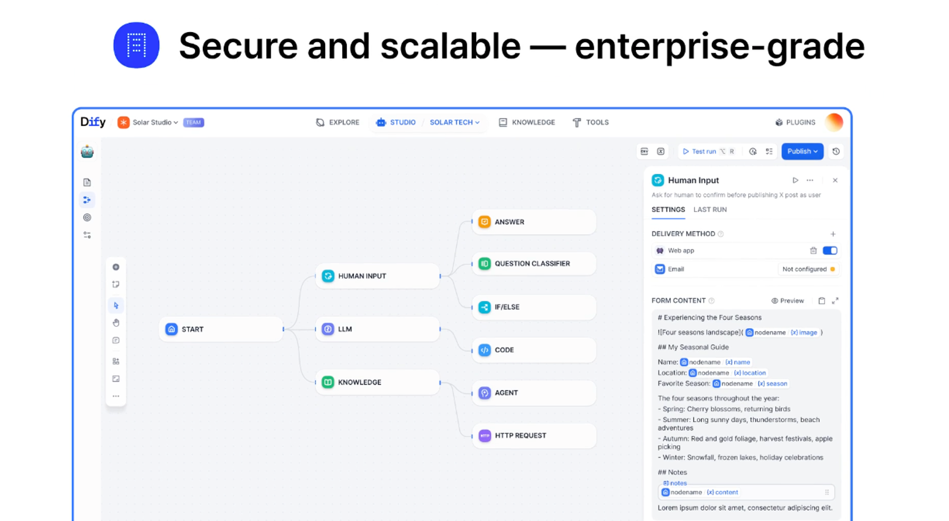Image resolution: width=949 pixels, height=521 pixels.
Task: Open the TOOLS menu item
Action: pyautogui.click(x=591, y=122)
